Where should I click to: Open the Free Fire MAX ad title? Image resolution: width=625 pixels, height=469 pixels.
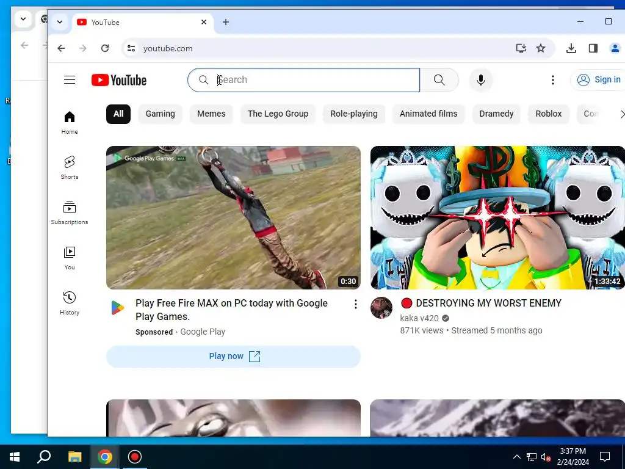tap(231, 310)
